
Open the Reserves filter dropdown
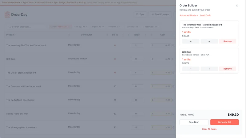[x=152, y=27]
